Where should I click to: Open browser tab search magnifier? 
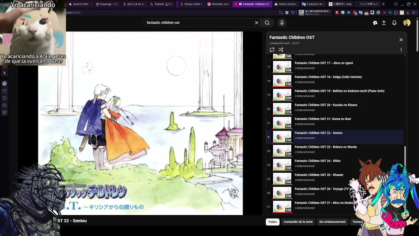(x=396, y=4)
